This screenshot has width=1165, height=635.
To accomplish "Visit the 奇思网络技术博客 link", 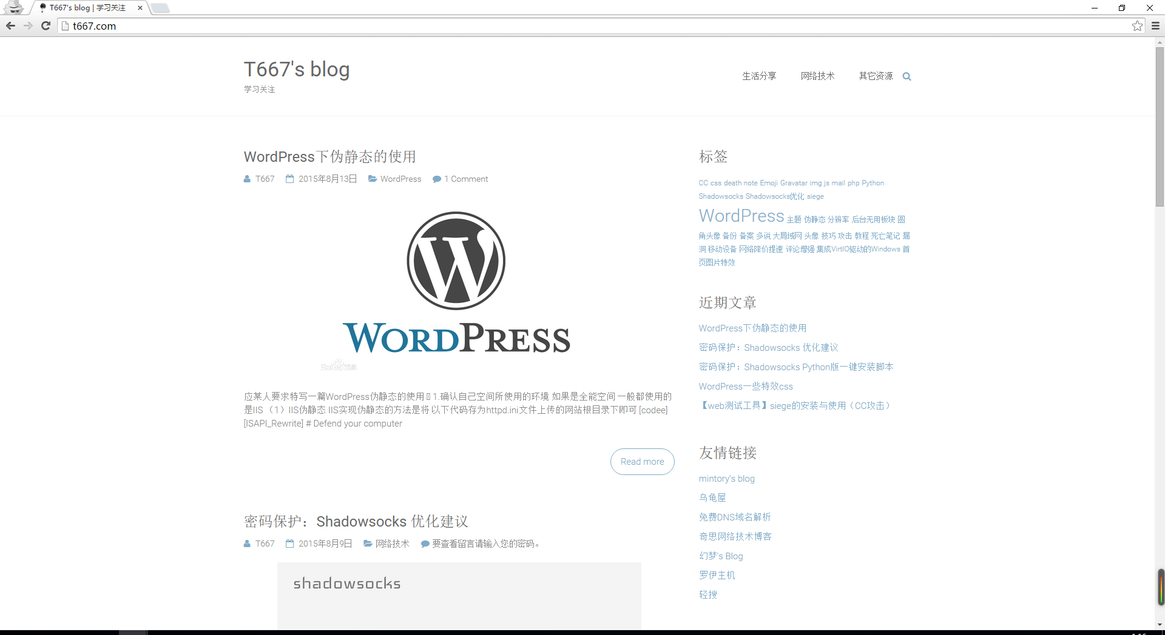I will [735, 536].
